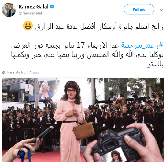This screenshot has width=166, height=162.
Task: Click the brown handbag in the photo
Action: [84, 130]
